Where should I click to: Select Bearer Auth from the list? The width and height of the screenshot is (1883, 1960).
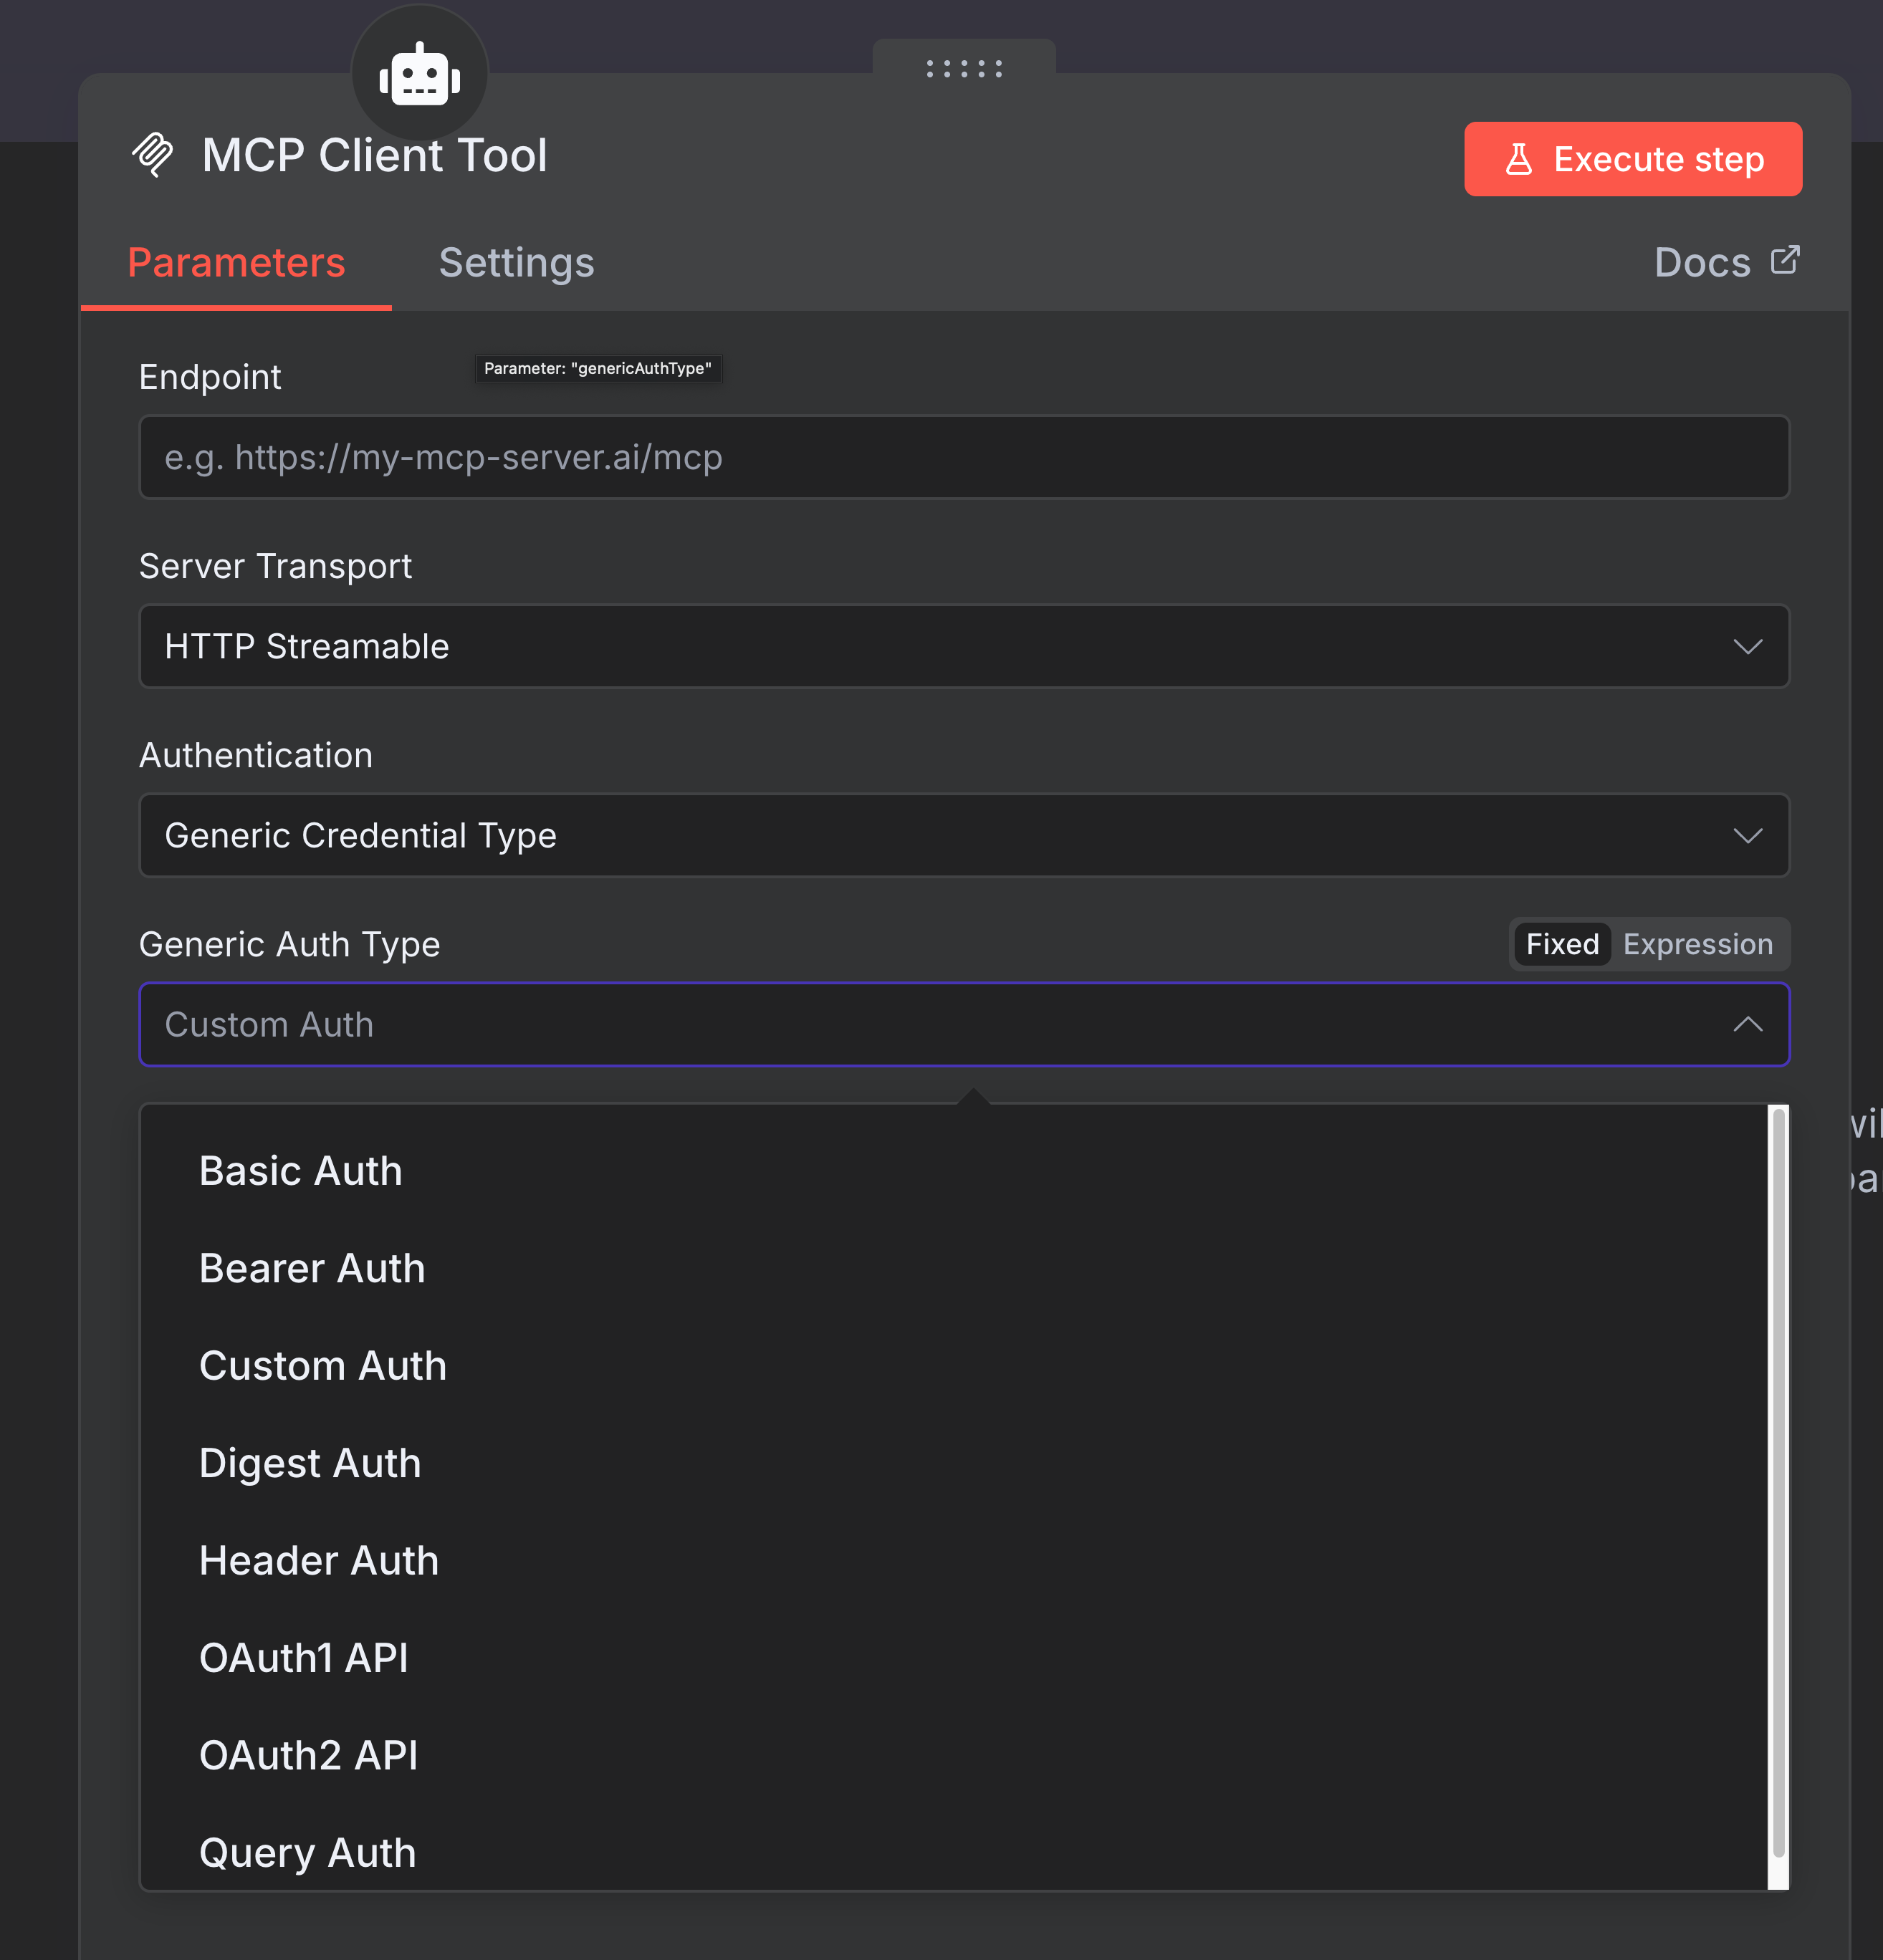[x=311, y=1267]
